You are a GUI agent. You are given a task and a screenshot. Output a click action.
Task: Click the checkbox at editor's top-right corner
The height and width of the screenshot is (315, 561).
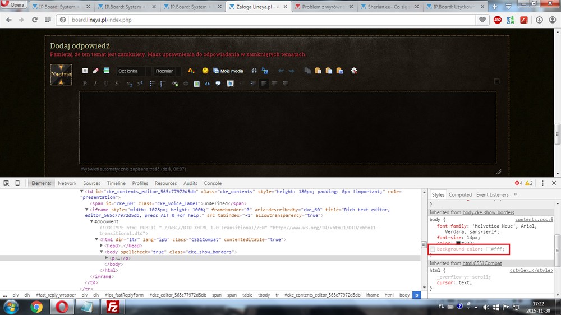coord(496,81)
